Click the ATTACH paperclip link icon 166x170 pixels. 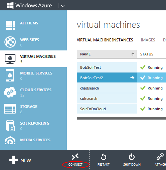(160, 157)
